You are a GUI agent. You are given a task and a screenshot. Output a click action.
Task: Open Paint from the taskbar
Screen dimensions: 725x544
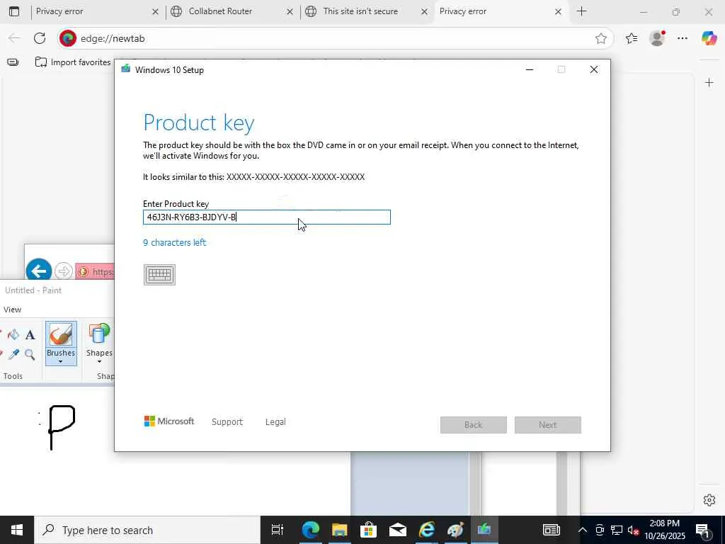455,530
